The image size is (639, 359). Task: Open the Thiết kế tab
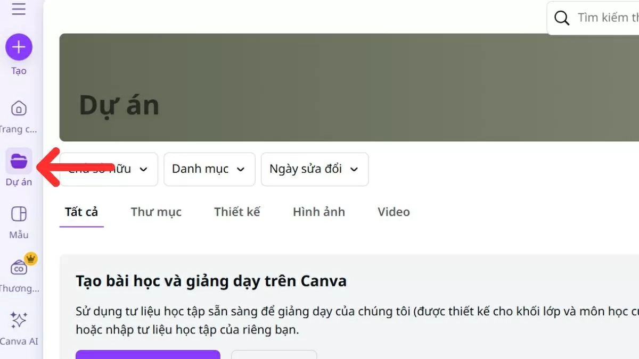236,212
